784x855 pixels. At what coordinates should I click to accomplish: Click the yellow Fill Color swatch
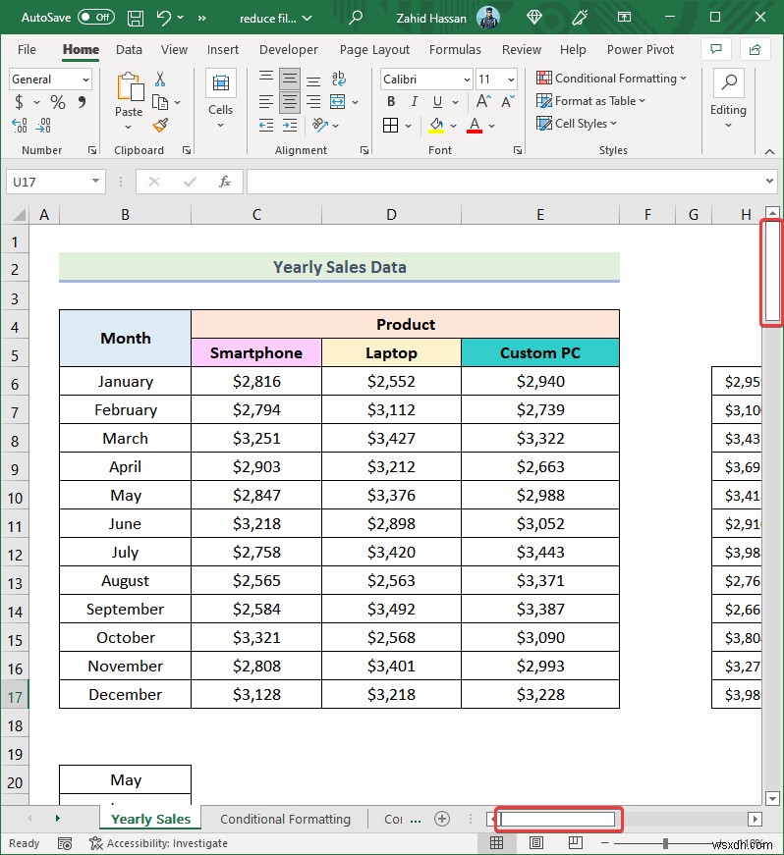click(434, 126)
